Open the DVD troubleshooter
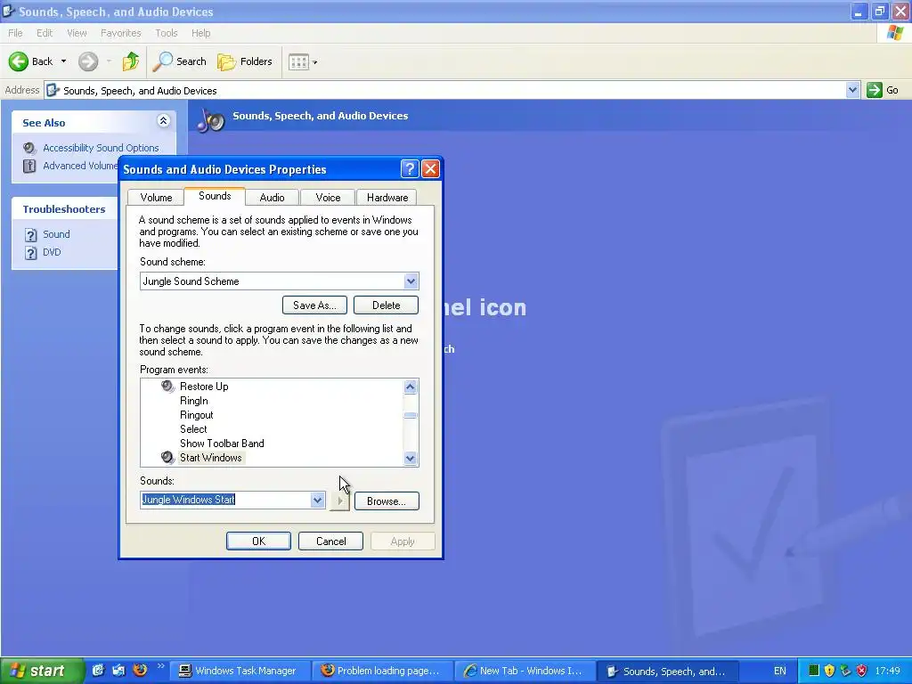 52,252
